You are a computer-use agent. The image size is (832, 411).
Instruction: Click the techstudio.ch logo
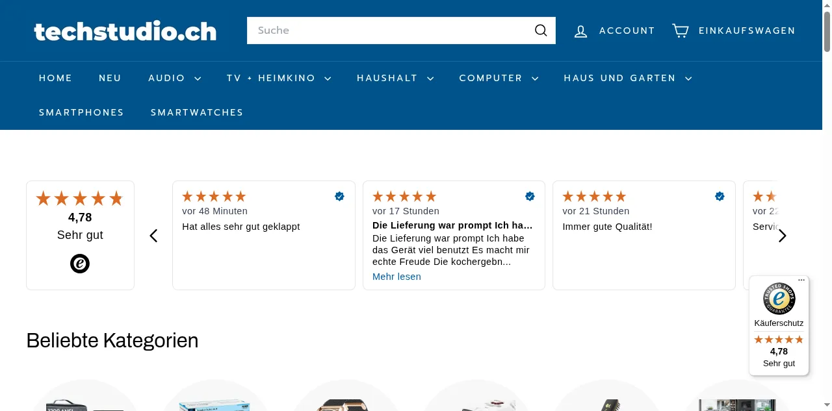coord(125,31)
